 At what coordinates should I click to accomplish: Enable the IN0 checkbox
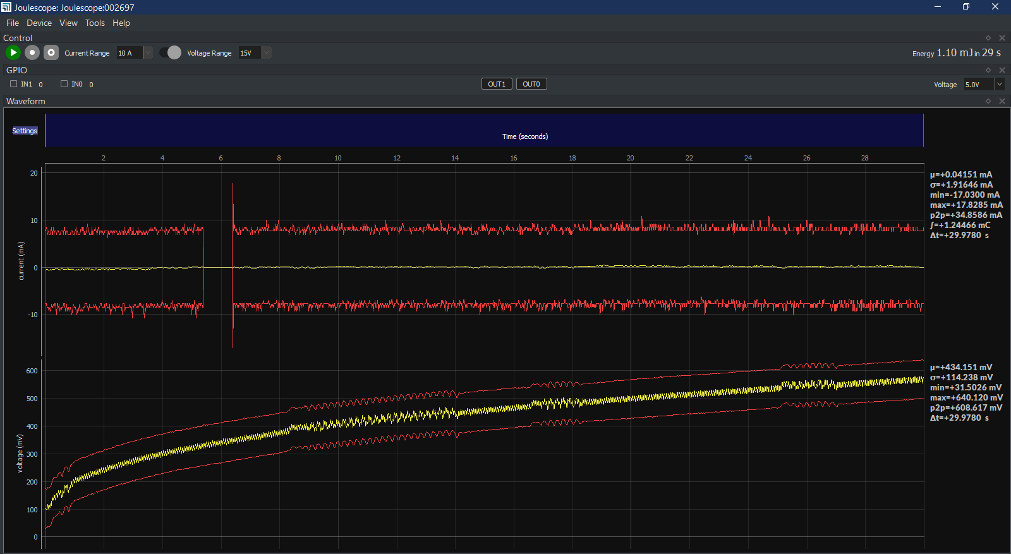(x=64, y=84)
